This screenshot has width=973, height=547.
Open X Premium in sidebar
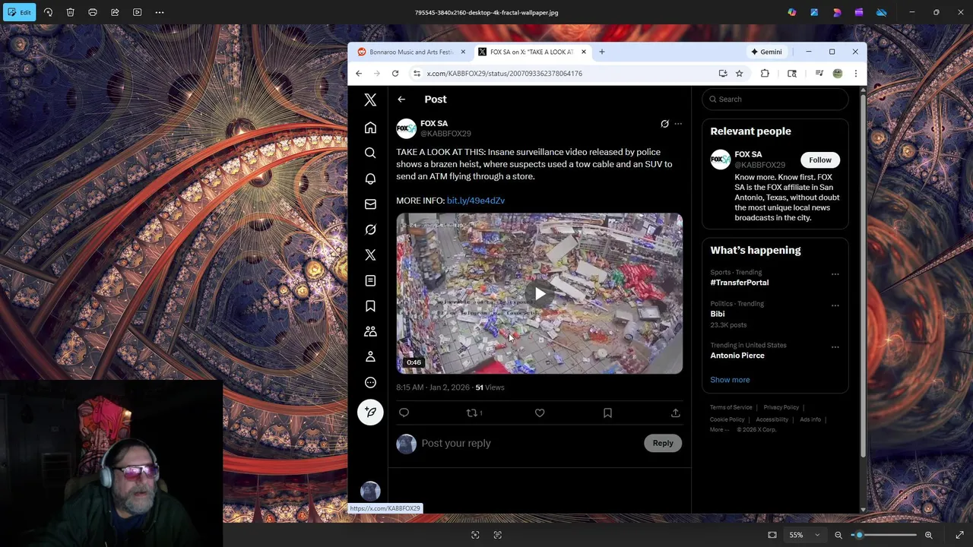point(370,255)
